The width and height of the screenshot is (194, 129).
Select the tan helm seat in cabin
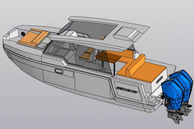pyautogui.click(x=87, y=54)
